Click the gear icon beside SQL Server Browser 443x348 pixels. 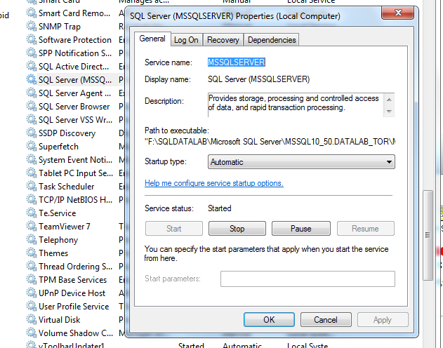(x=32, y=107)
